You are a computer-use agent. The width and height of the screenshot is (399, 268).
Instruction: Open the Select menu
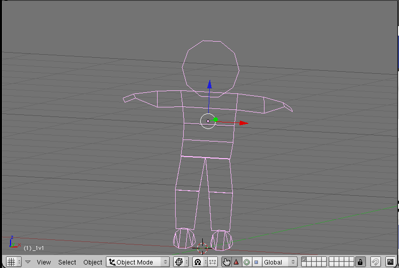67,262
